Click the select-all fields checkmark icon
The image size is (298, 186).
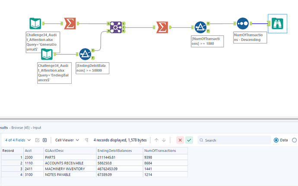[x=37, y=140]
